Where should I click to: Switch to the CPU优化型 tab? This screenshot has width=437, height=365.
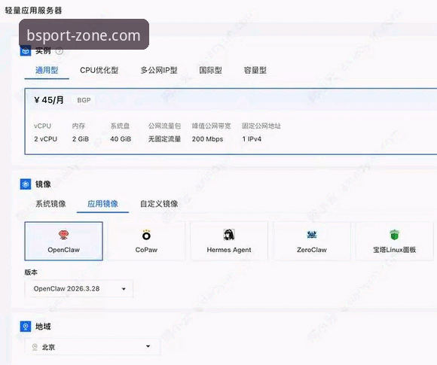click(99, 70)
